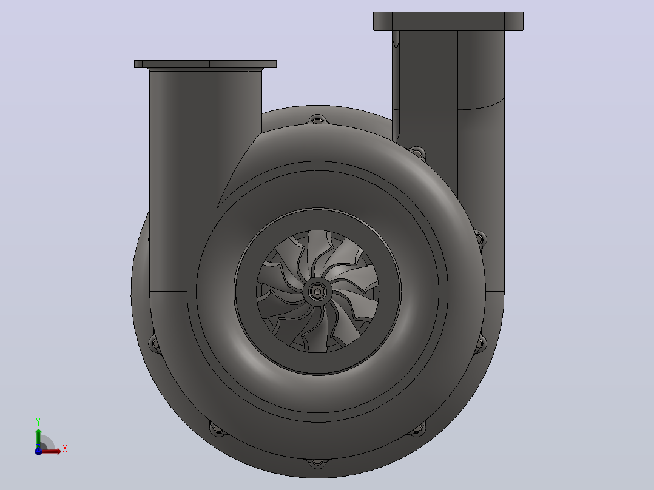Click the blue Z axis origin ball of triad
The image size is (654, 490).
click(x=38, y=451)
